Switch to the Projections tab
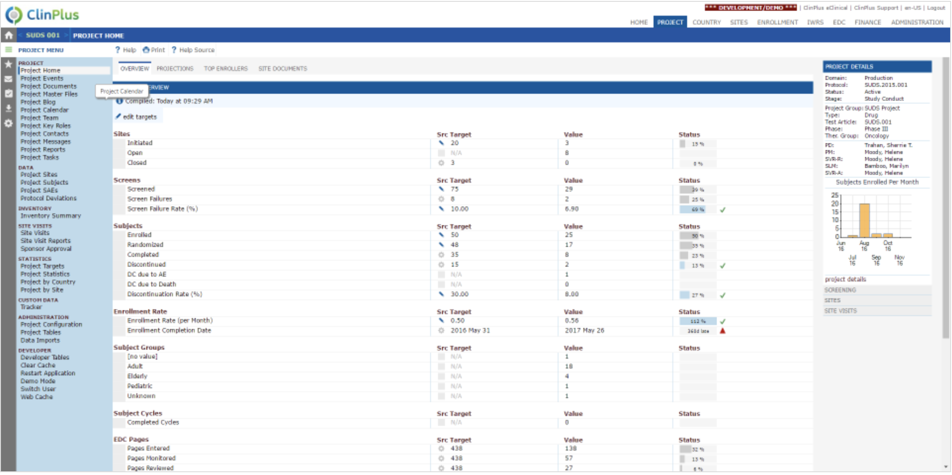The height and width of the screenshot is (475, 952). [175, 69]
